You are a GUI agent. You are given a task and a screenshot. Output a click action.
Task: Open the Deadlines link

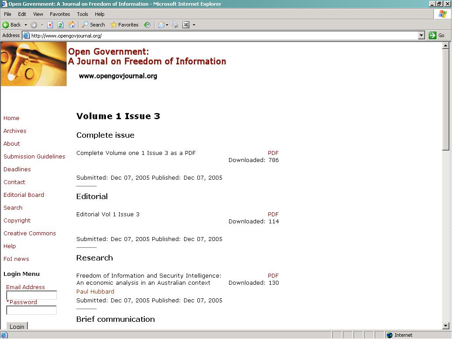pos(17,169)
